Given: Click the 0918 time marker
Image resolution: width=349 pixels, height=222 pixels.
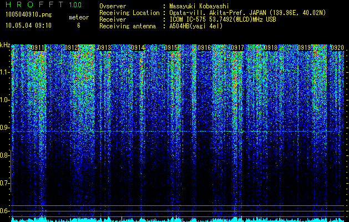Looking at the screenshot, I should [x=271, y=48].
